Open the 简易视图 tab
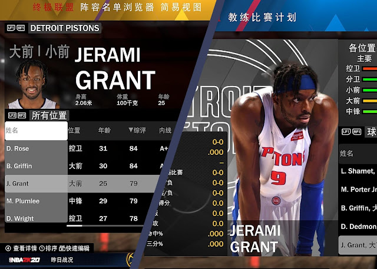This screenshot has width=377, height=269. click(181, 8)
